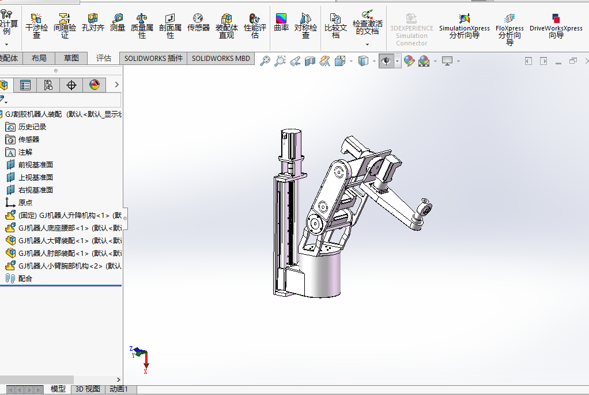
Task: Launch SimulationXpress analysis wizard
Action: pos(465,26)
